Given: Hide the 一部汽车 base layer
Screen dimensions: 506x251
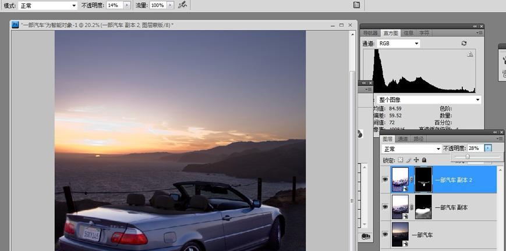Looking at the screenshot, I should click(385, 235).
